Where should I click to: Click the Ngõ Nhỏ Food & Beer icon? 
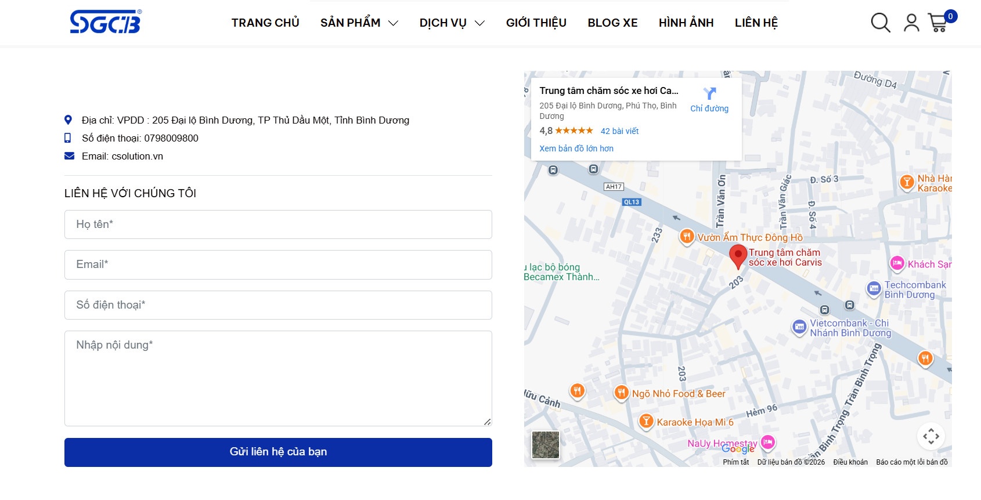coord(621,393)
